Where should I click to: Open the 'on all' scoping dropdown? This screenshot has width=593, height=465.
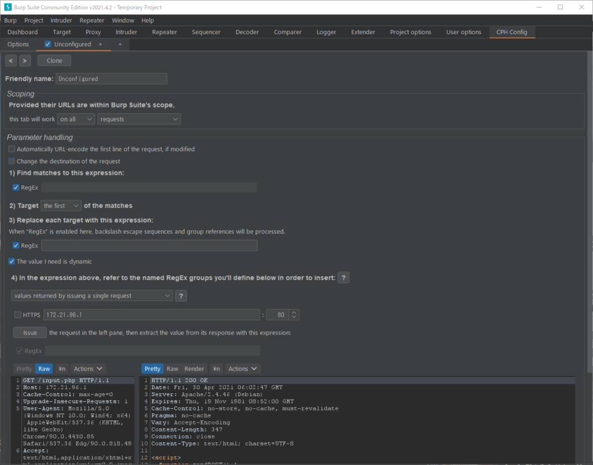tap(76, 119)
